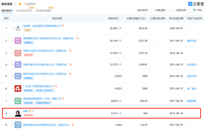Click the 赵薇 shareholder portrait thumbnail
Viewport: 206px width, 132px height.
pos(18,113)
